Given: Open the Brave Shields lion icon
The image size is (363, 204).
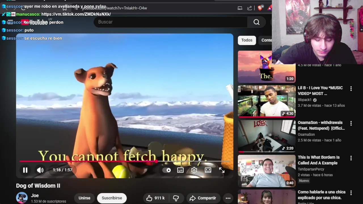Looking at the screenshot, I should [260, 8].
